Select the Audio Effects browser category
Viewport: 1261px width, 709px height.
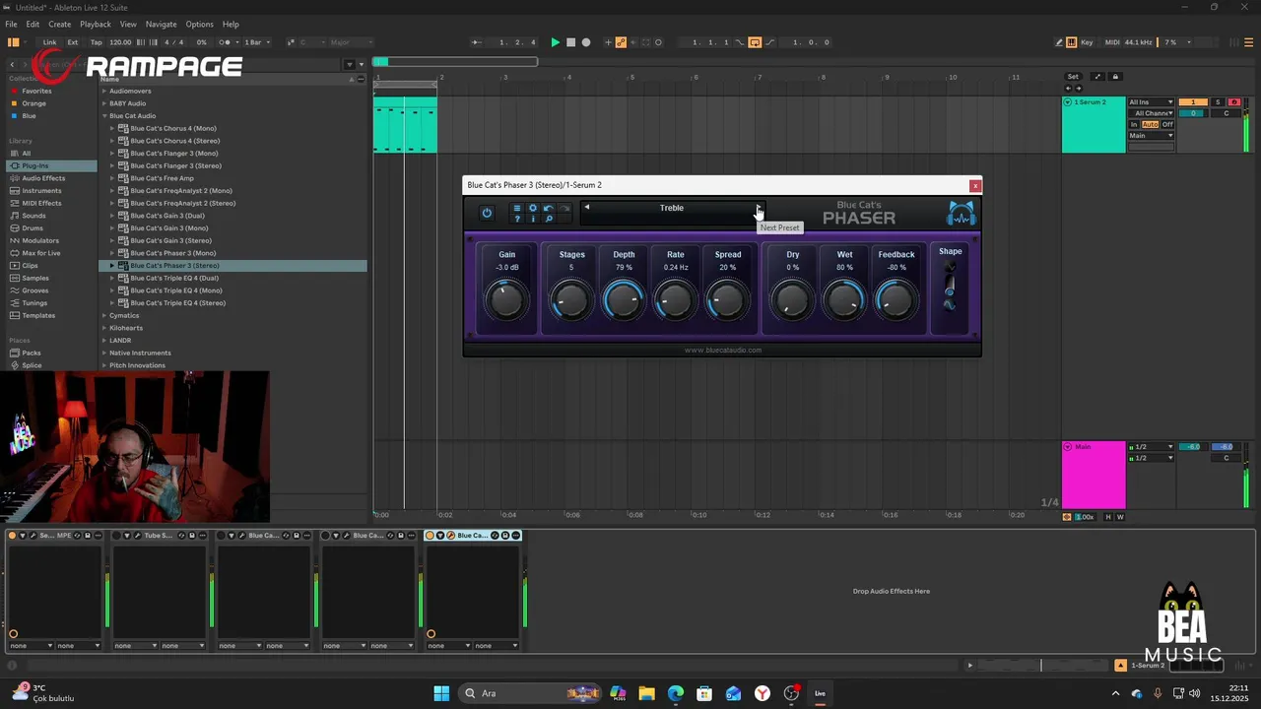(x=43, y=178)
